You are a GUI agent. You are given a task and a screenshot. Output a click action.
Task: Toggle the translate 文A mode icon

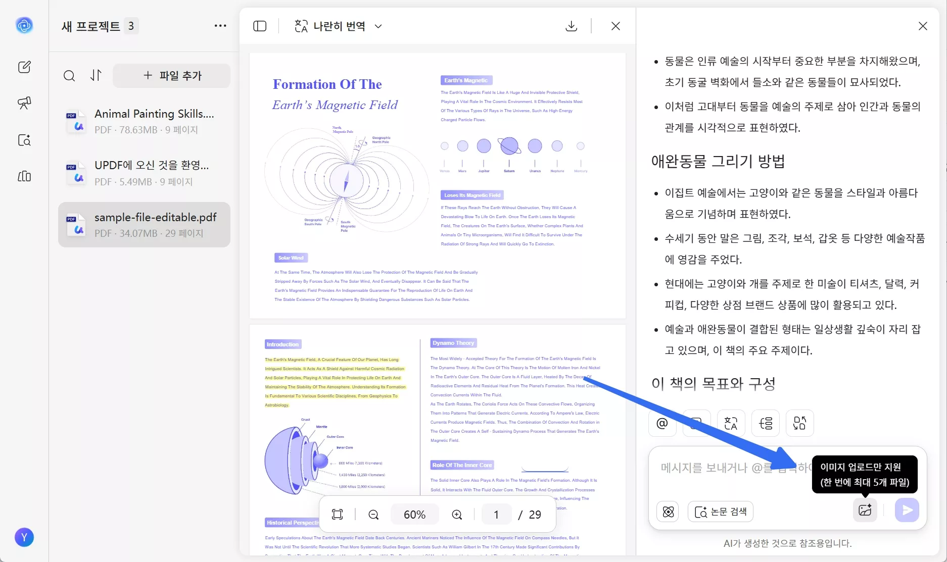(x=730, y=423)
